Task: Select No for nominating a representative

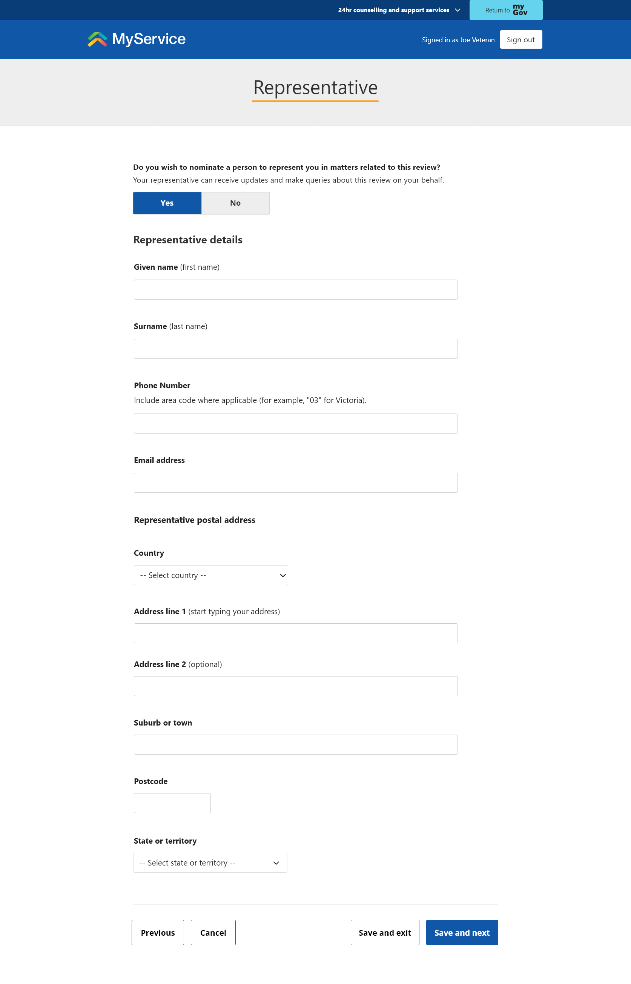Action: pyautogui.click(x=235, y=203)
